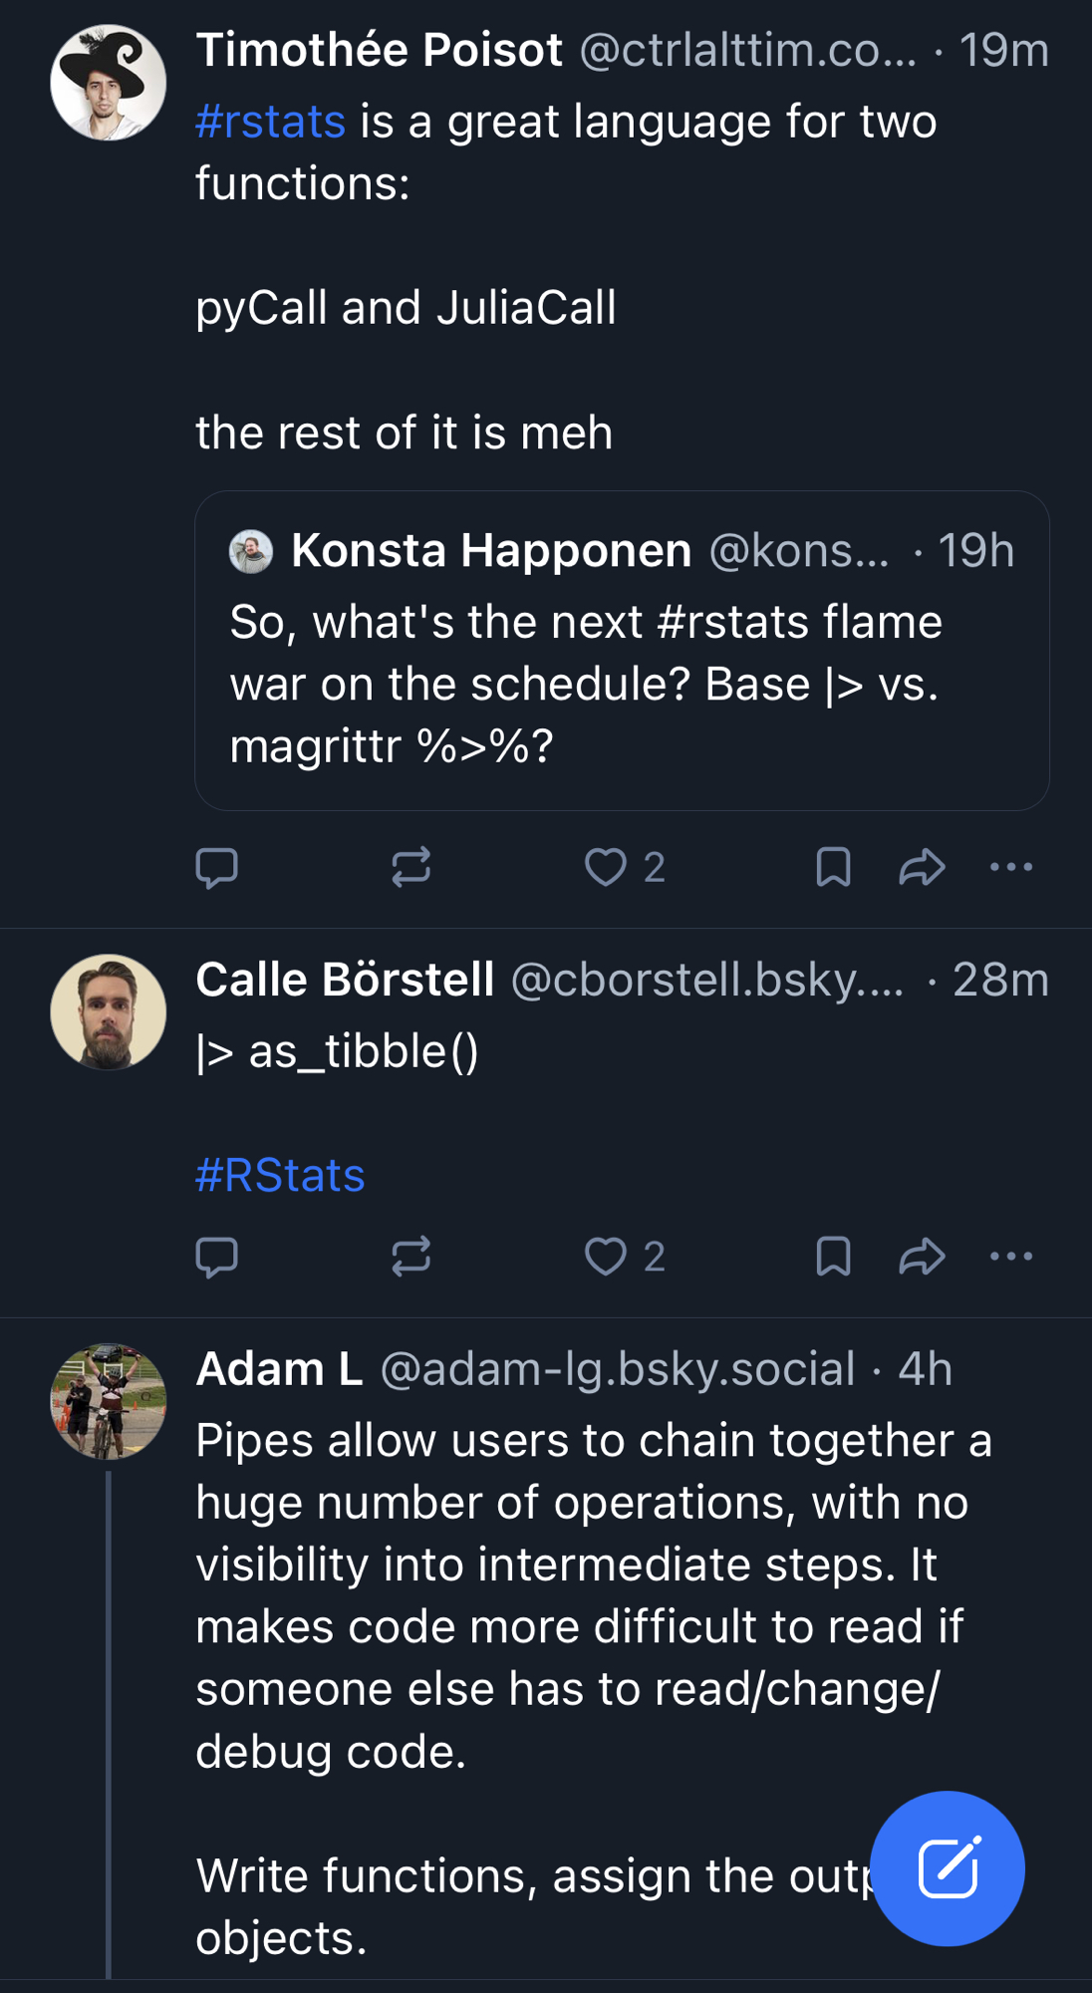Open more options on Timothée's post
Image resolution: width=1092 pixels, height=1993 pixels.
1011,867
